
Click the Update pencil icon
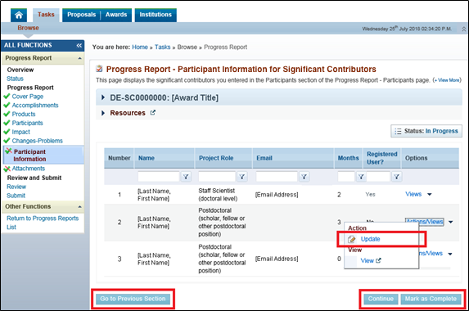(352, 239)
